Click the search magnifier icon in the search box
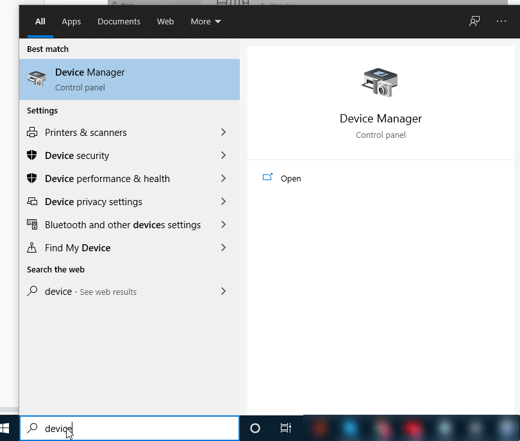 pyautogui.click(x=31, y=428)
